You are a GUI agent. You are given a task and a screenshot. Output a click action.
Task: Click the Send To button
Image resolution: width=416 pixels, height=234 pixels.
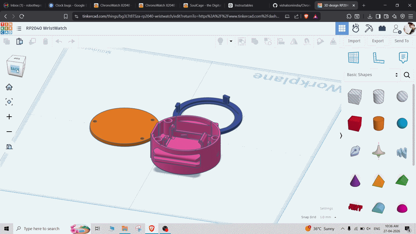[402, 41]
